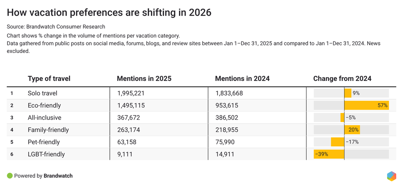403x188 pixels.
Task: Select the Pet-friendly row label
Action: pyautogui.click(x=44, y=142)
